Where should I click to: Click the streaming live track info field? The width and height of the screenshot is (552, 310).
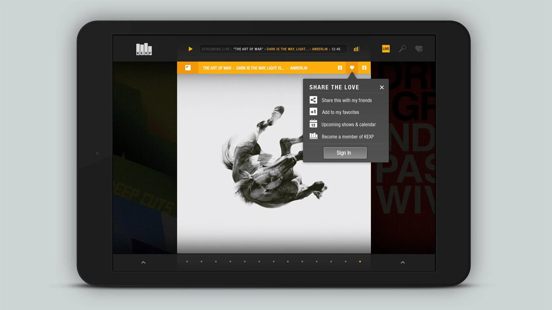tap(273, 49)
